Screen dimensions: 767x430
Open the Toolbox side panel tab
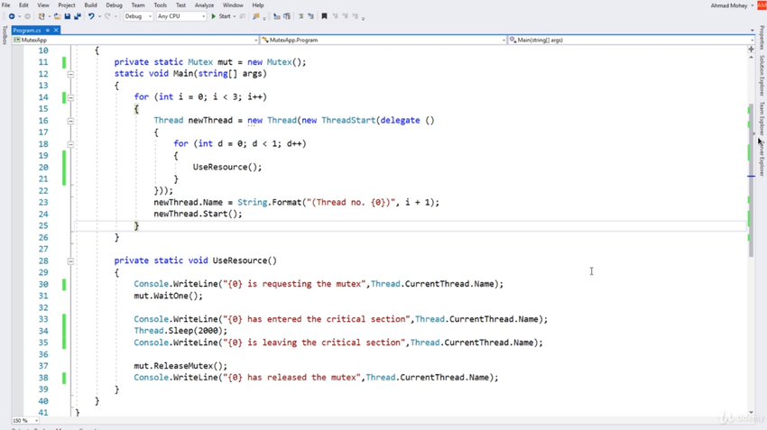5,35
